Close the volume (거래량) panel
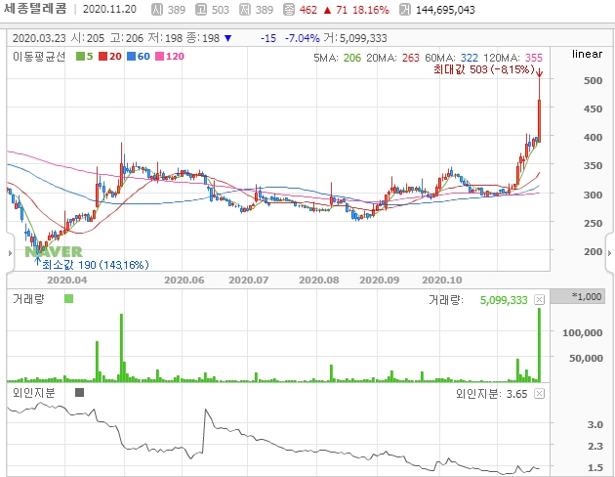The height and width of the screenshot is (477, 615). point(540,300)
